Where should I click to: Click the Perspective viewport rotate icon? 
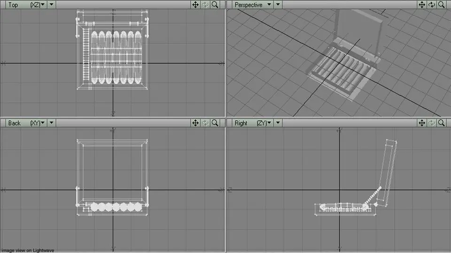point(431,5)
